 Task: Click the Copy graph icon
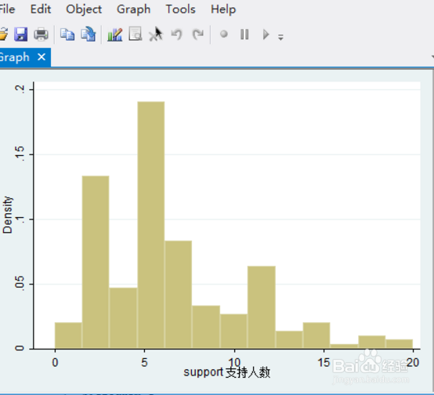click(x=67, y=34)
